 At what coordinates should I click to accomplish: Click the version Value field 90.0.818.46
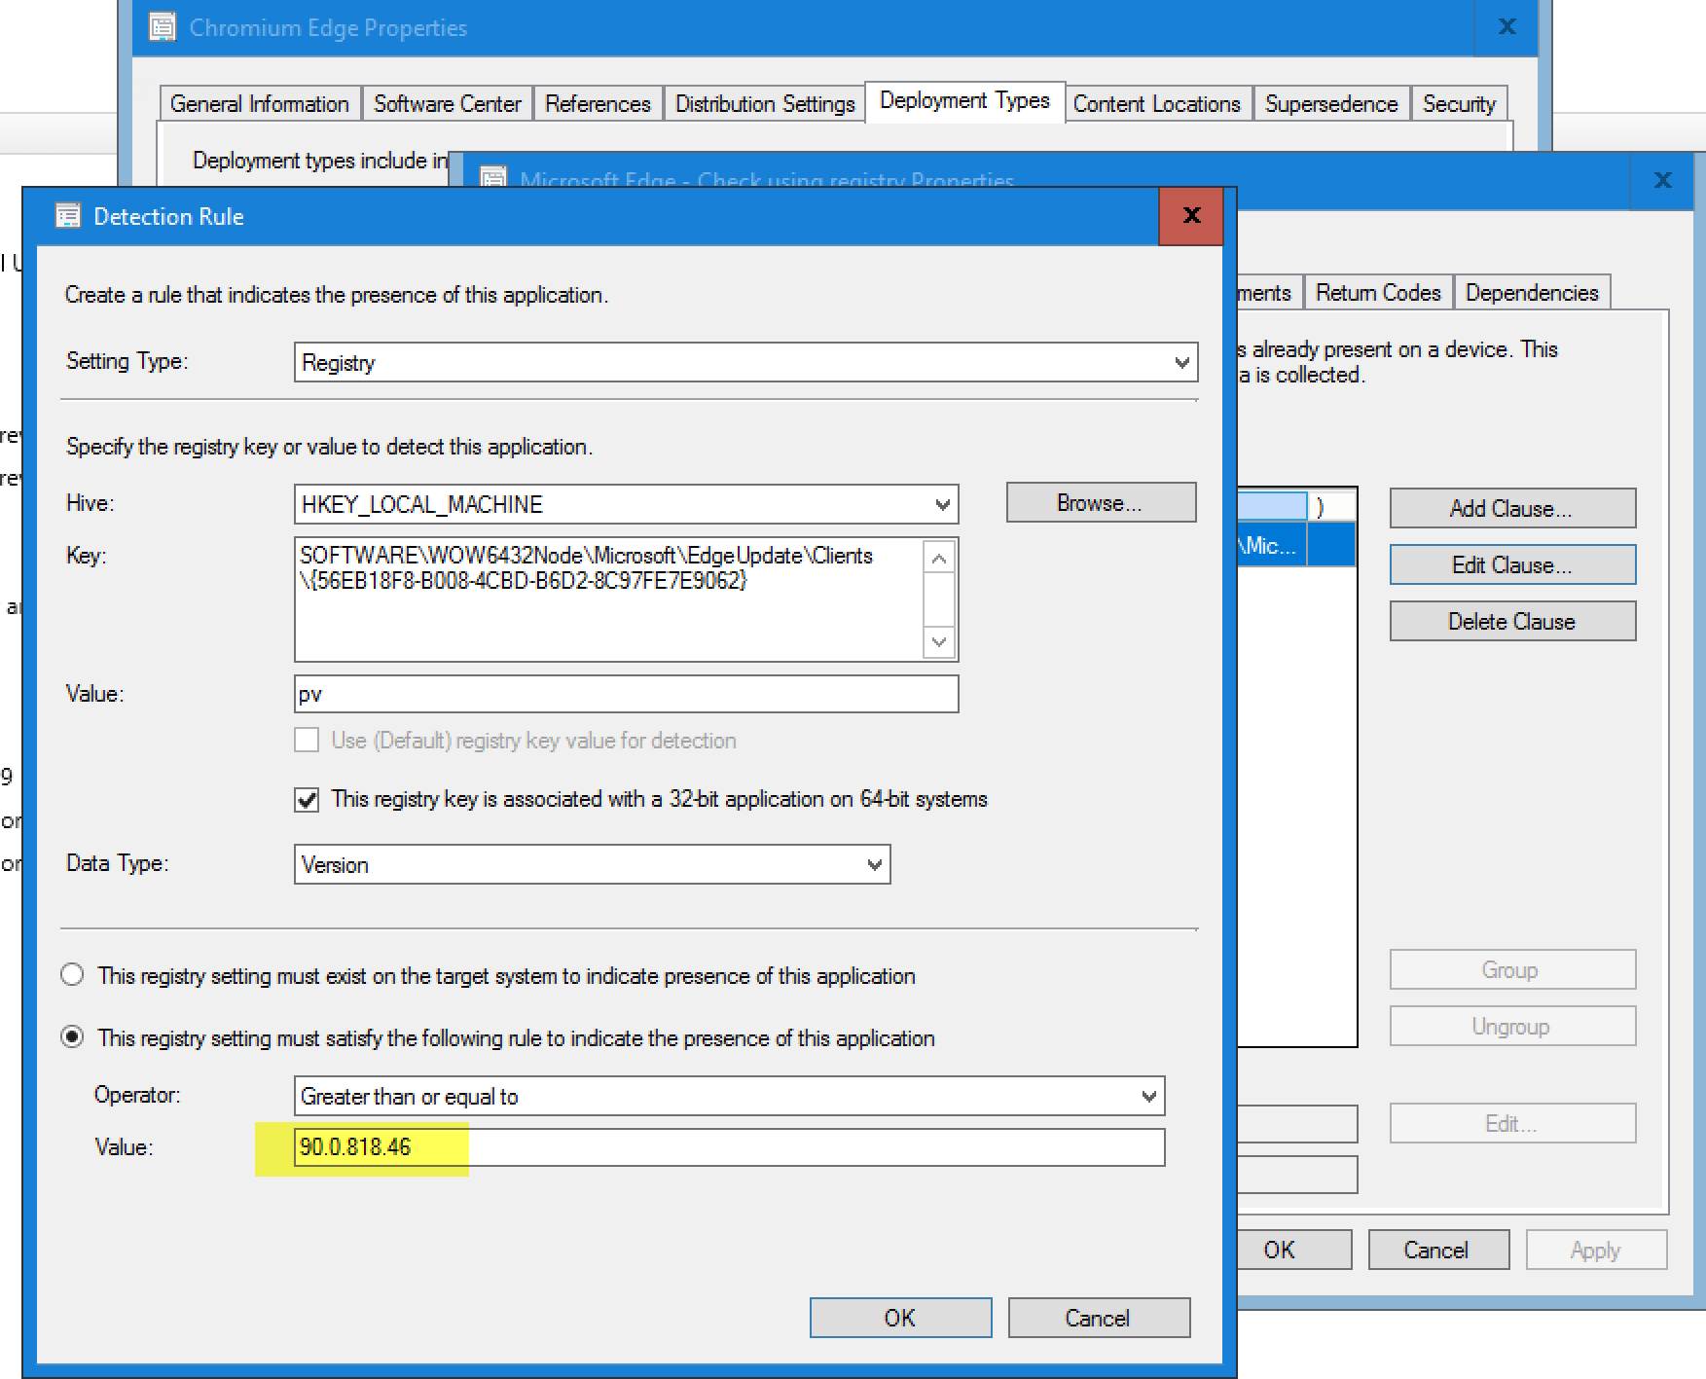(729, 1147)
